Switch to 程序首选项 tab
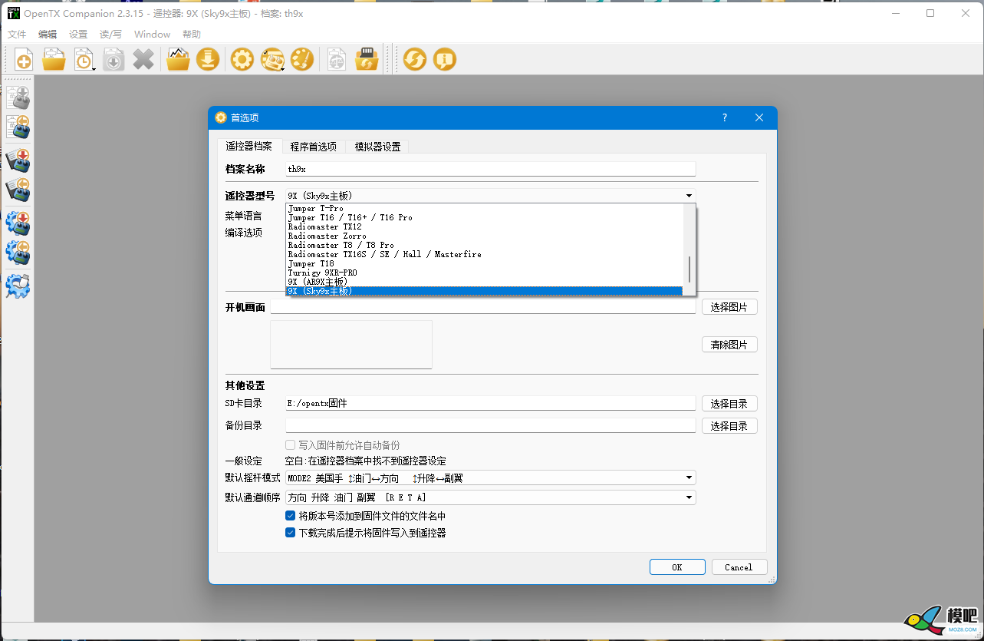This screenshot has height=641, width=984. pos(313,147)
